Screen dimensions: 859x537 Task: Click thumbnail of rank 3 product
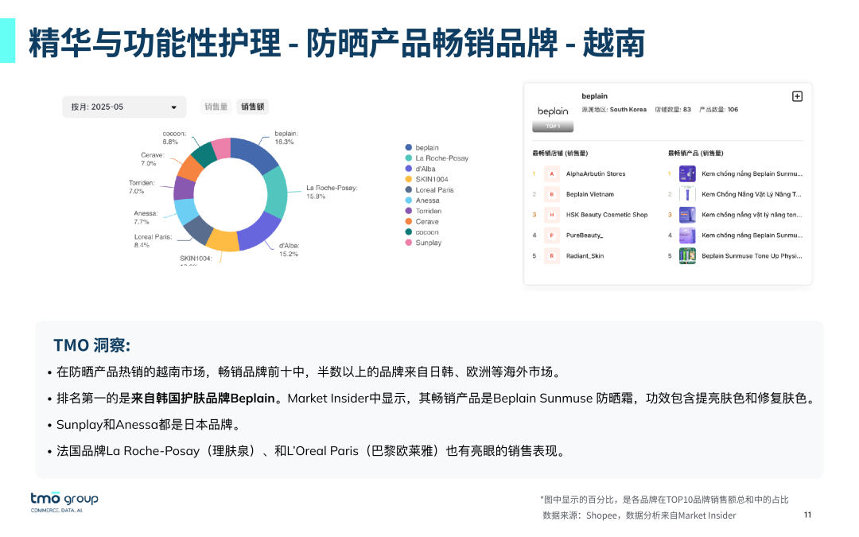(x=687, y=215)
